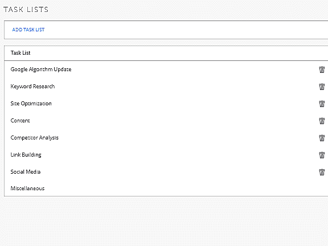Delete the Link Building task list
The width and height of the screenshot is (328, 246).
click(x=322, y=155)
